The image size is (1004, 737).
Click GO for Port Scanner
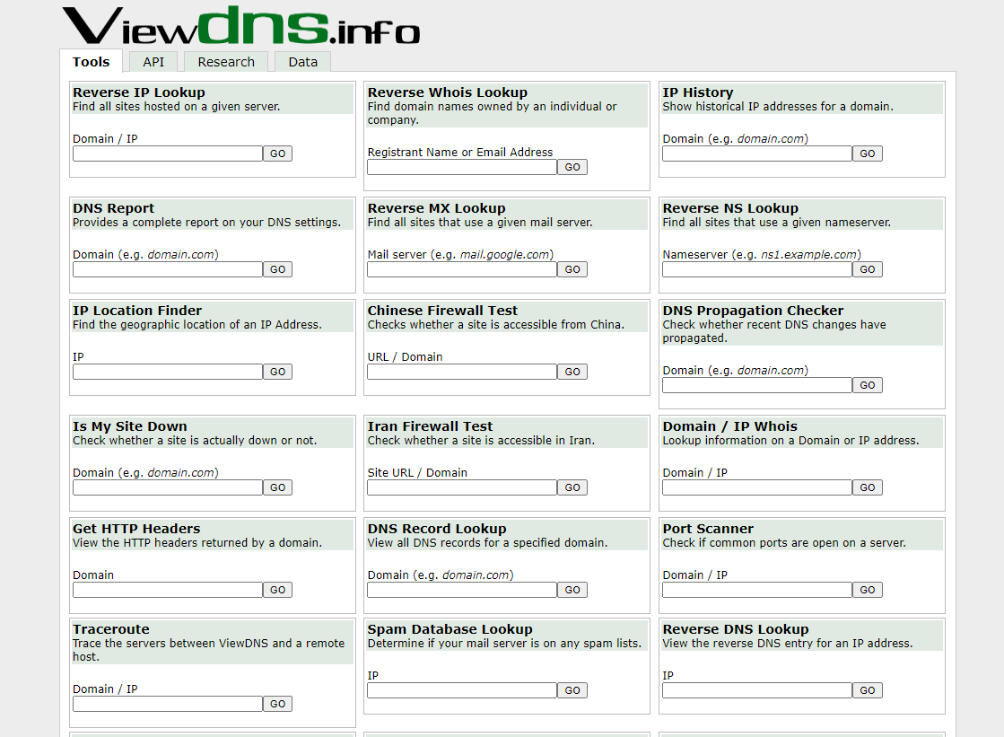coord(868,591)
